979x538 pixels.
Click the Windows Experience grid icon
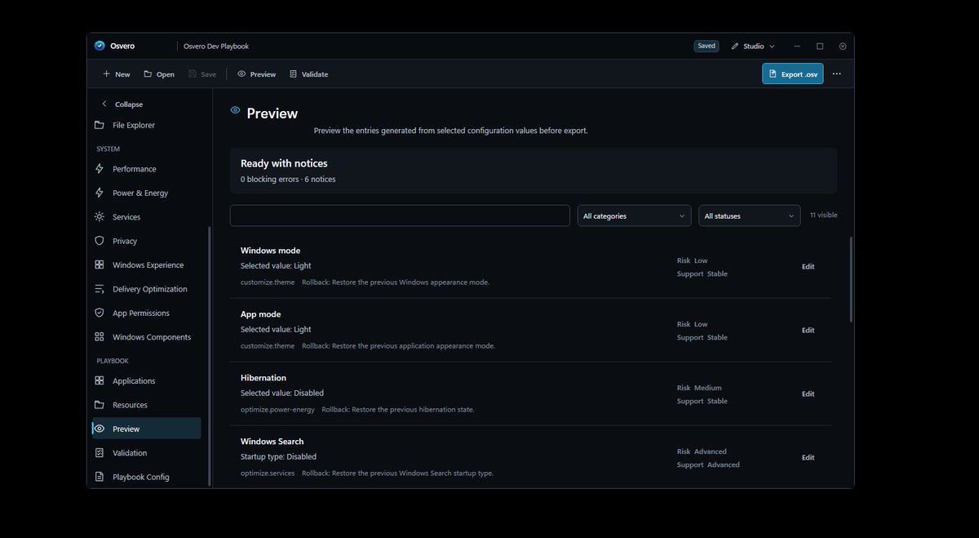pos(100,265)
